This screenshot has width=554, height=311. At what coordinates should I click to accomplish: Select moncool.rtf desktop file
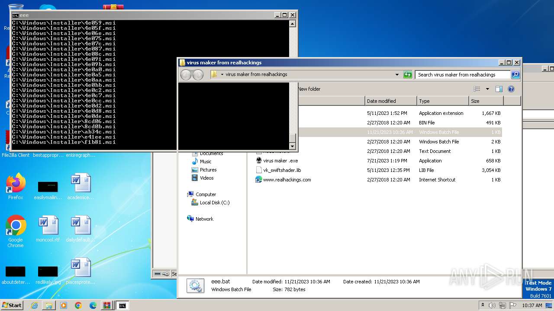tap(48, 229)
